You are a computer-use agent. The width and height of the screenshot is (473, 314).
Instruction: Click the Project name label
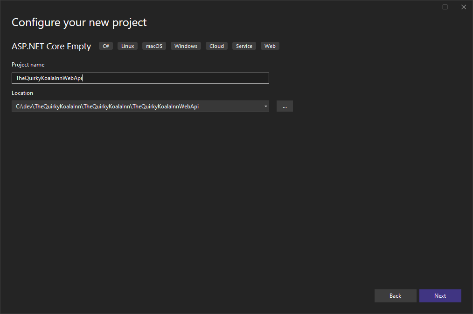(28, 65)
